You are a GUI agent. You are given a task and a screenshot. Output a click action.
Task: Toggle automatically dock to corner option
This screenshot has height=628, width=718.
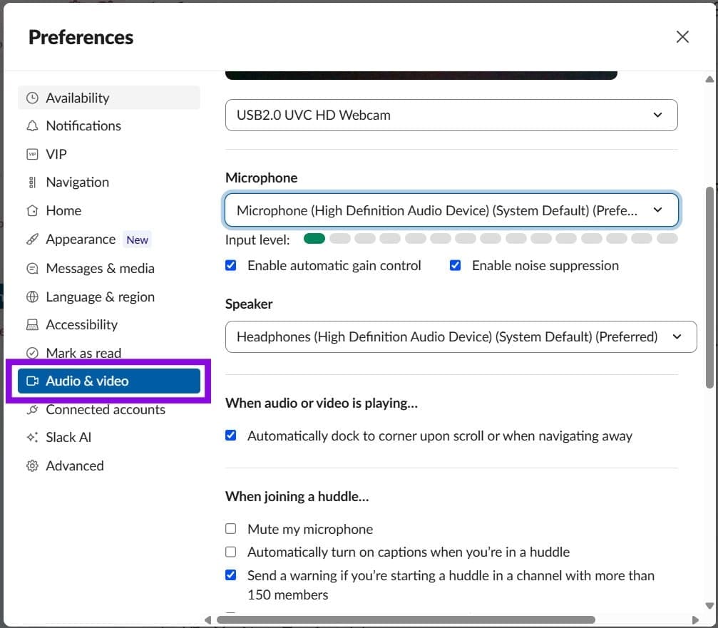[x=231, y=436]
